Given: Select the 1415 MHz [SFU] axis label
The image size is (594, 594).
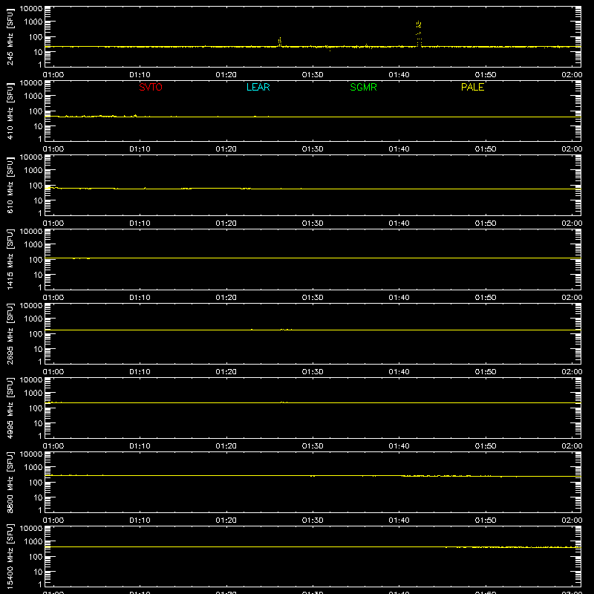Looking at the screenshot, I should point(10,259).
